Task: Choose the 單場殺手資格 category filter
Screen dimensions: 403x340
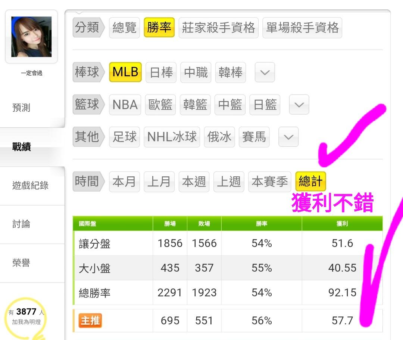Action: [x=302, y=28]
